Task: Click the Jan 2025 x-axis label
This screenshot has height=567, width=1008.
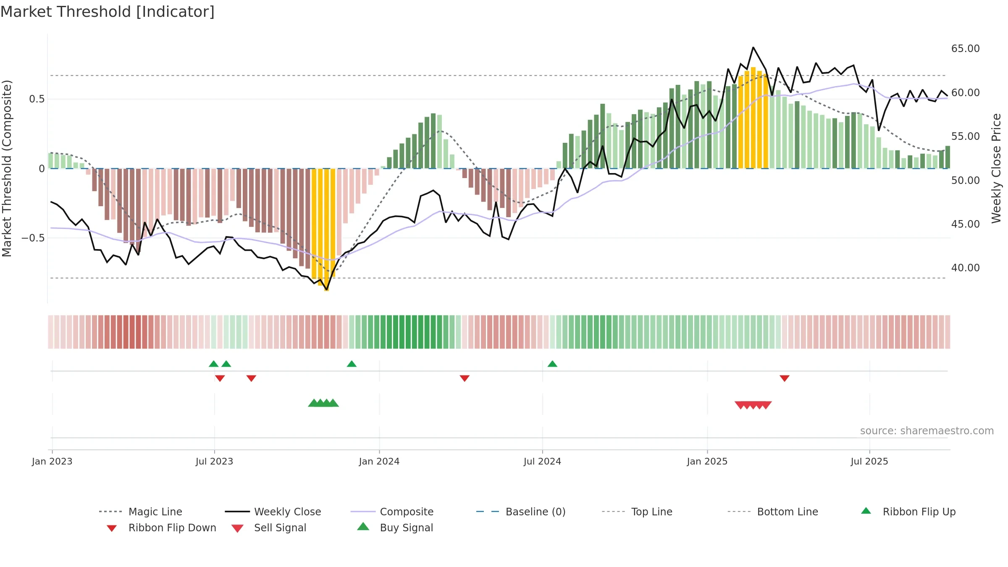Action: [x=707, y=462]
